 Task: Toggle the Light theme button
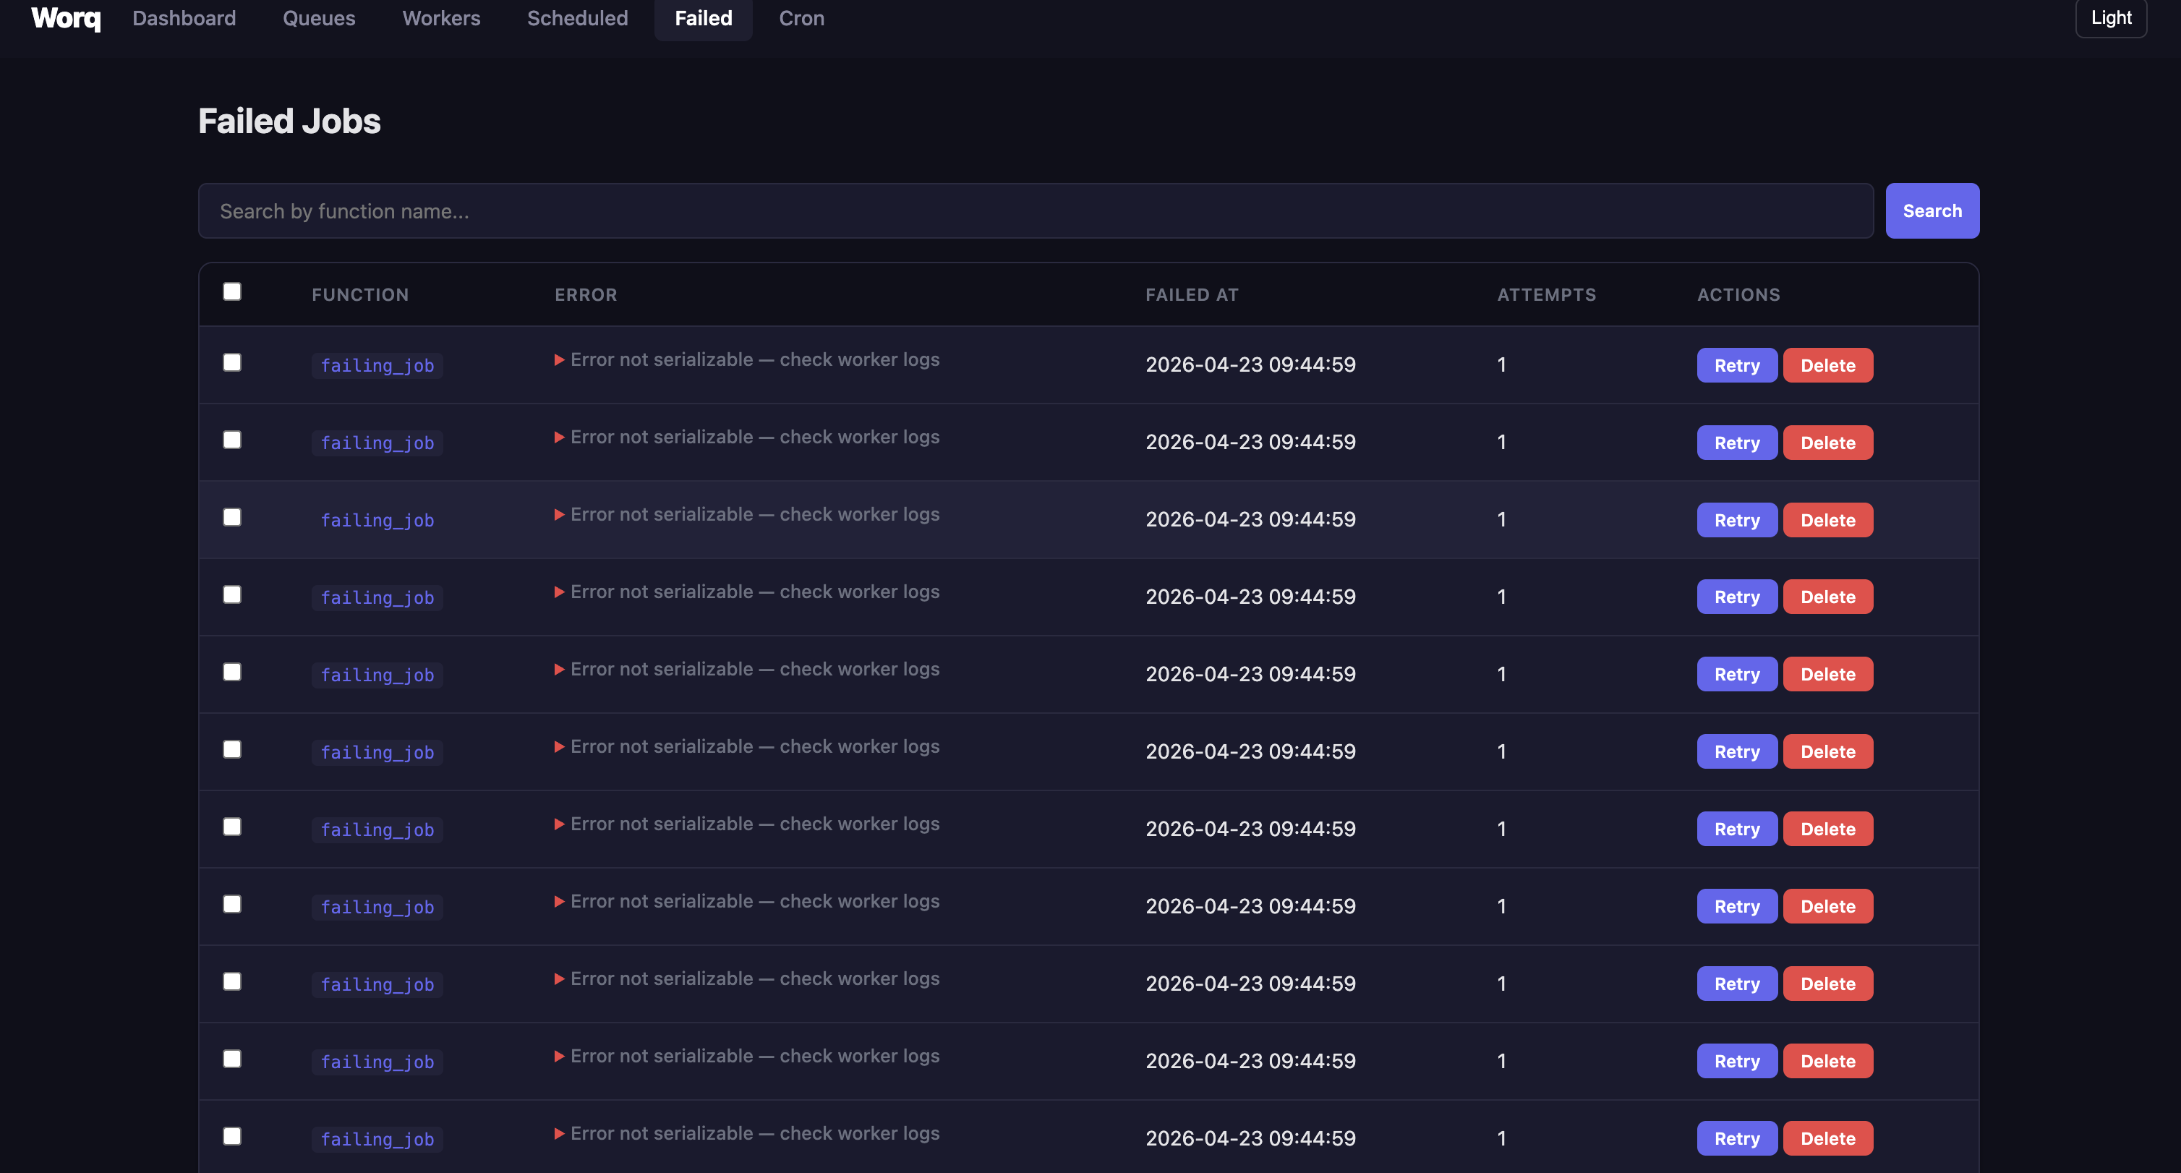point(2111,18)
